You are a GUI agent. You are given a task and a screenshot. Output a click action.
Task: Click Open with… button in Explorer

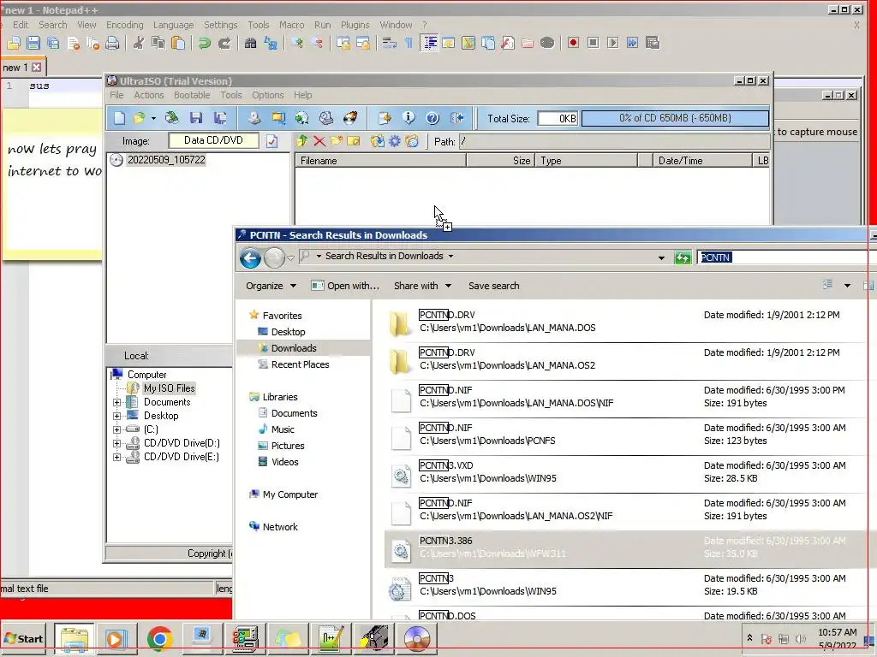point(345,286)
